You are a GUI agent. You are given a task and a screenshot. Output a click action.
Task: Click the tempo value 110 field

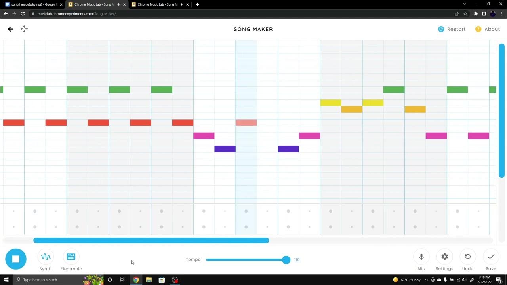[x=297, y=260]
